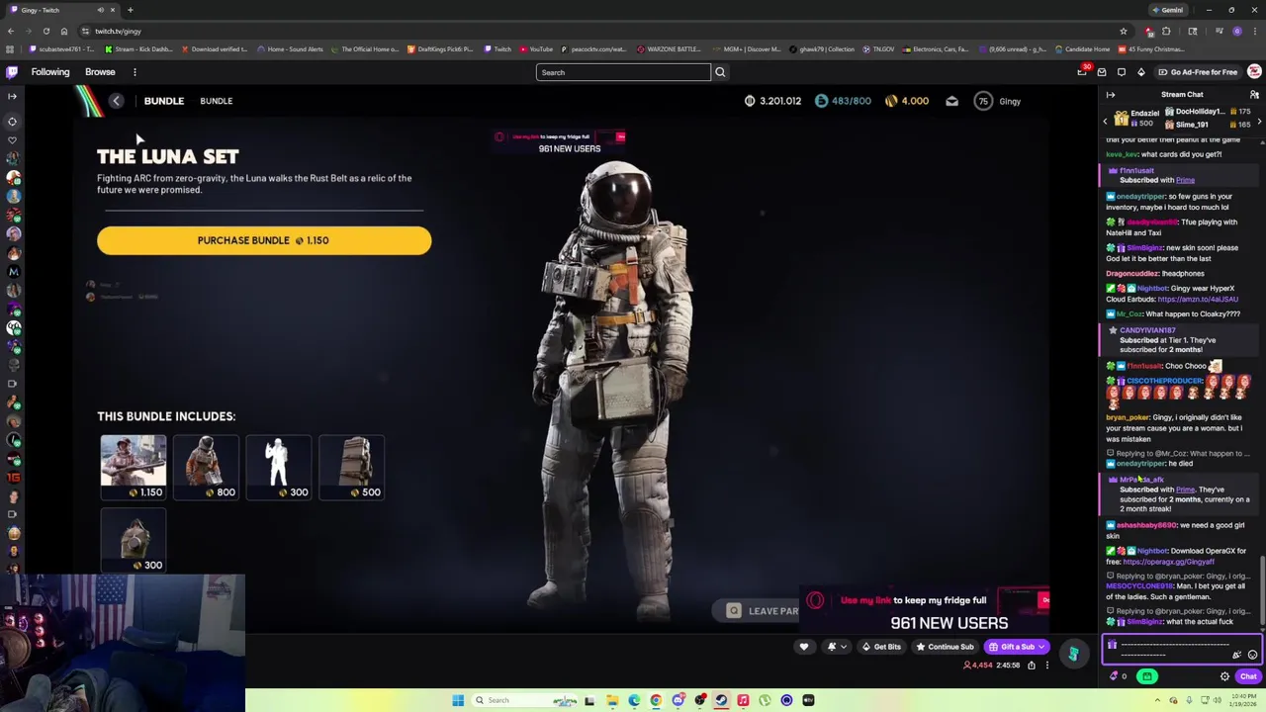Show previous gift leaderboard entry
The width and height of the screenshot is (1266, 712).
coord(1106,121)
